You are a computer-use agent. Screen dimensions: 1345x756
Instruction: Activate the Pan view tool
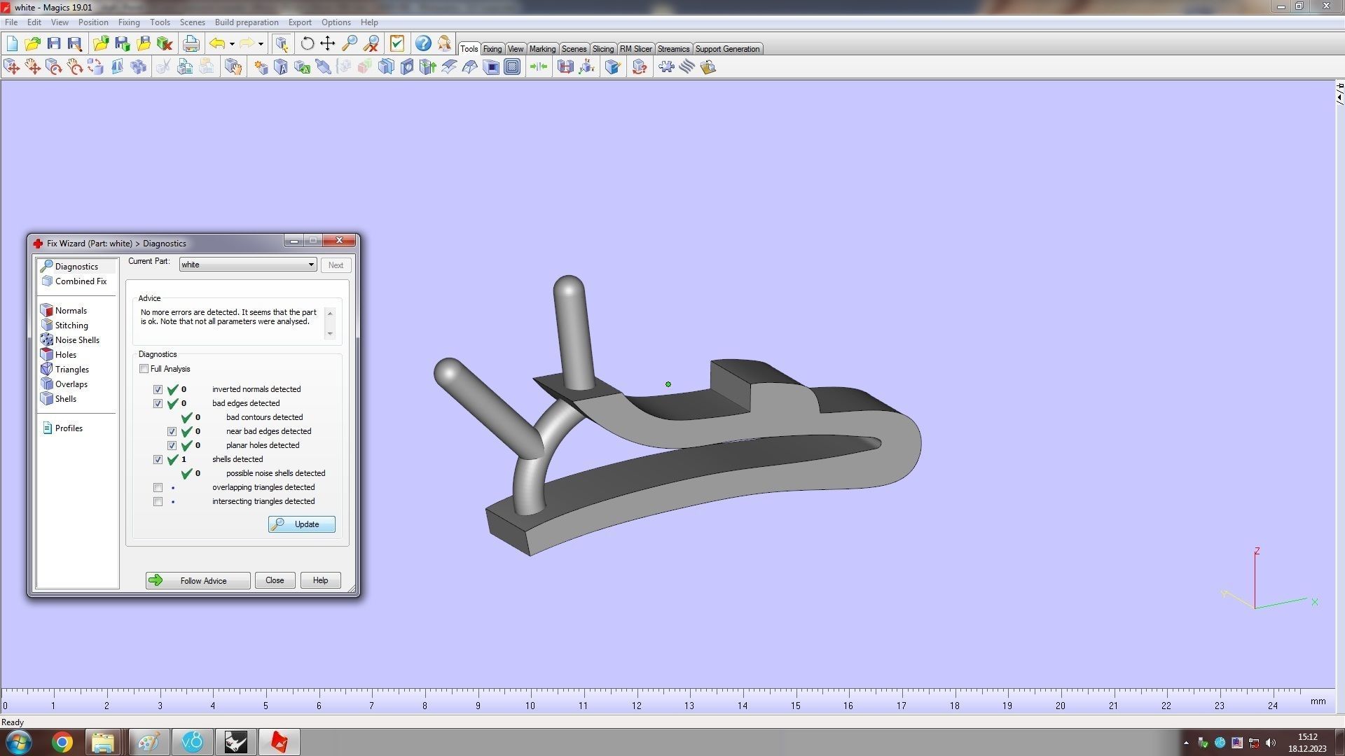pos(328,43)
